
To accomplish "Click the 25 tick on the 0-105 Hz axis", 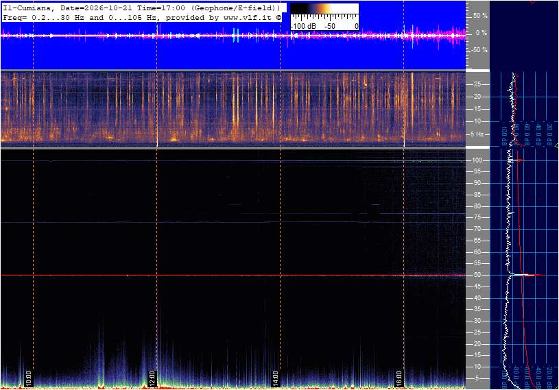I will tap(477, 332).
